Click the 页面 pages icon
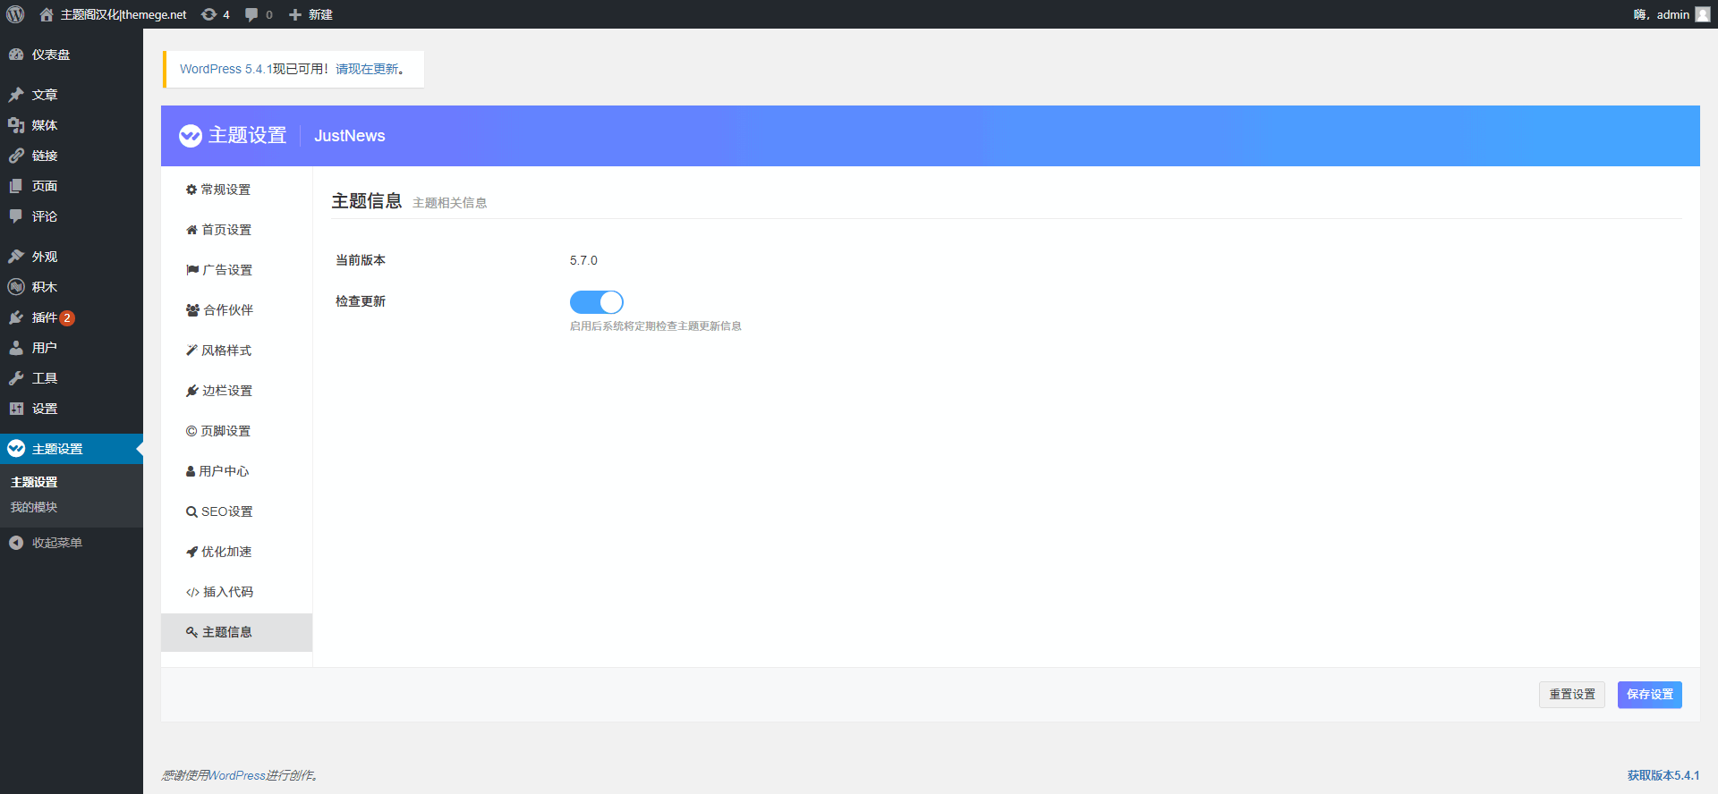This screenshot has width=1718, height=794. point(16,186)
